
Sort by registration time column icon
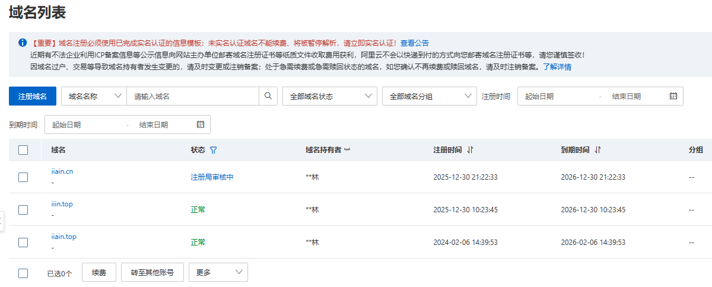[x=471, y=151]
